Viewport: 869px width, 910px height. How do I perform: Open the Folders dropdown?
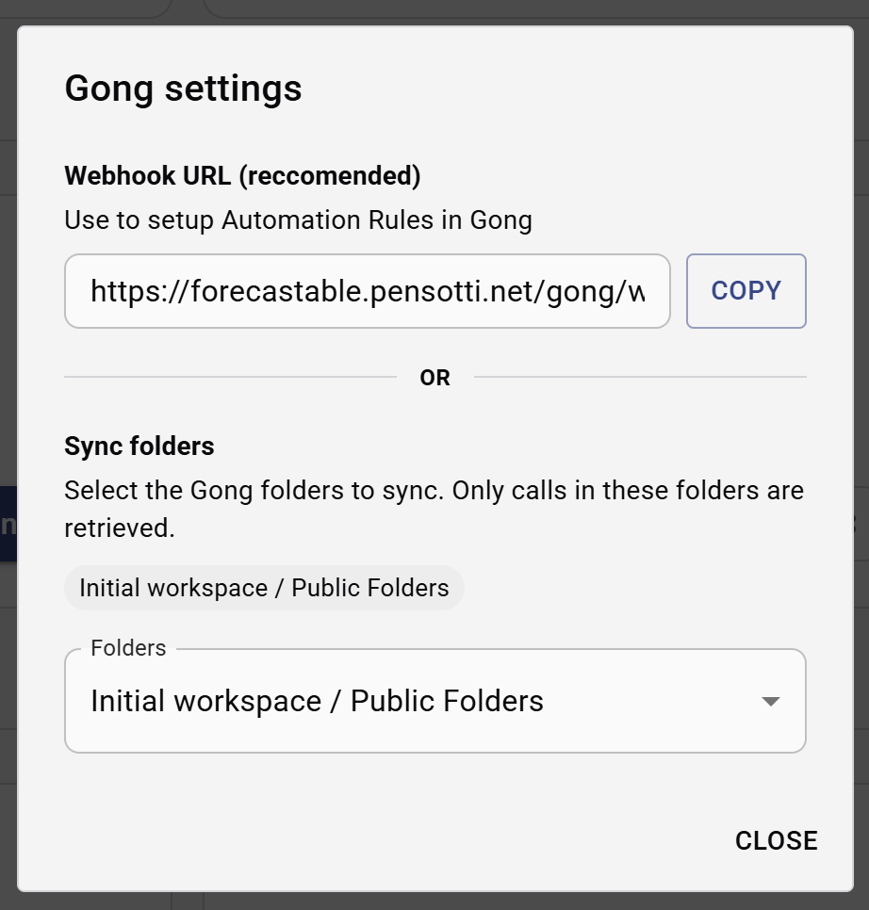pyautogui.click(x=434, y=701)
